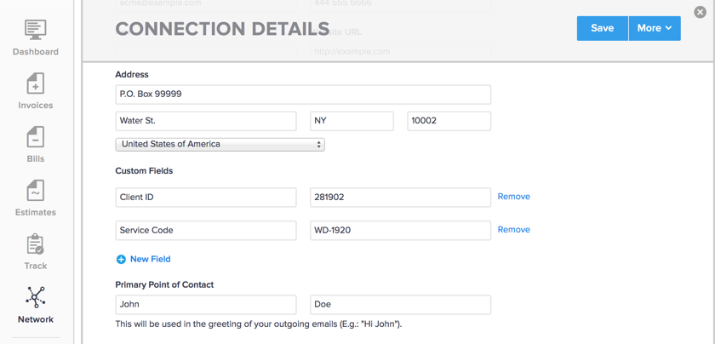Screen dimensions: 715x344
Task: Select the Network nodes icon
Action: (x=36, y=297)
